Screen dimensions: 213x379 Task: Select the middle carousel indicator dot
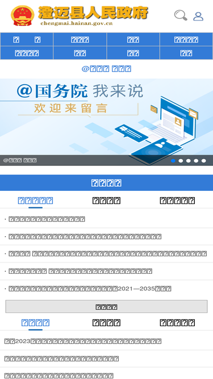click(x=189, y=161)
